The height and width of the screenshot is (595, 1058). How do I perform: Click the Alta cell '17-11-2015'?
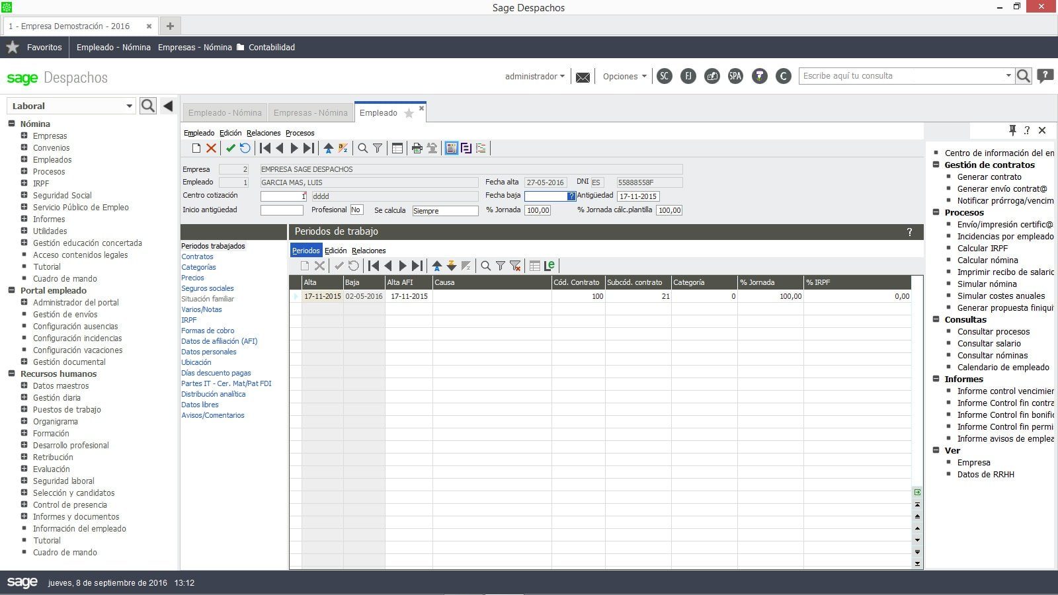[x=323, y=296]
